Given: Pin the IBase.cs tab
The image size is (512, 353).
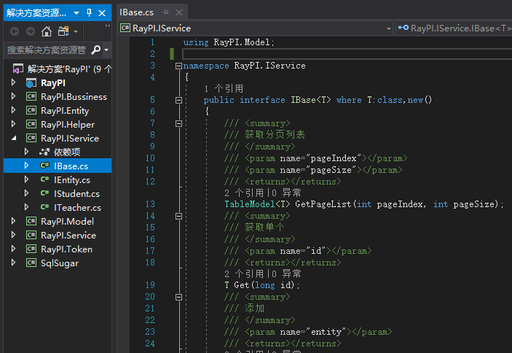Looking at the screenshot, I should 166,12.
